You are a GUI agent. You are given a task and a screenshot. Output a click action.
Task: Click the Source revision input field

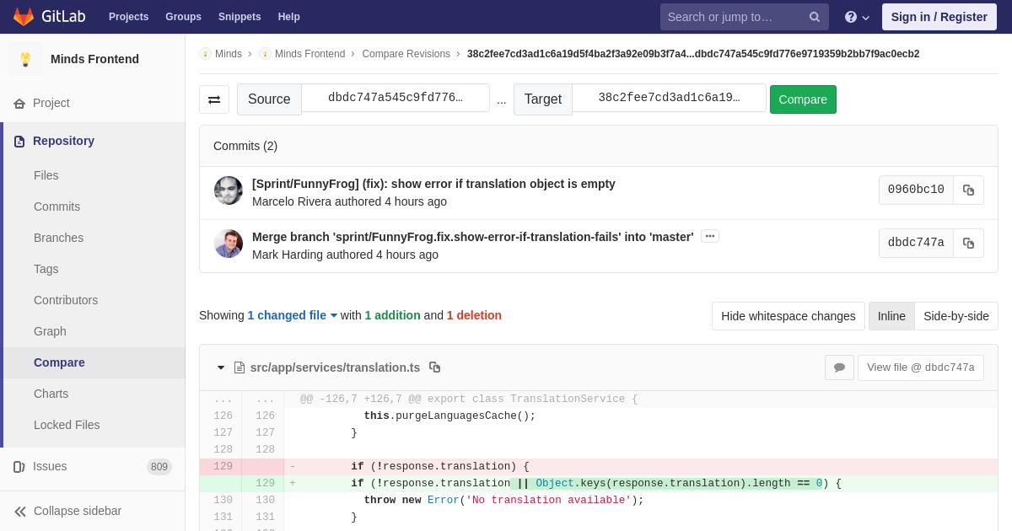395,98
